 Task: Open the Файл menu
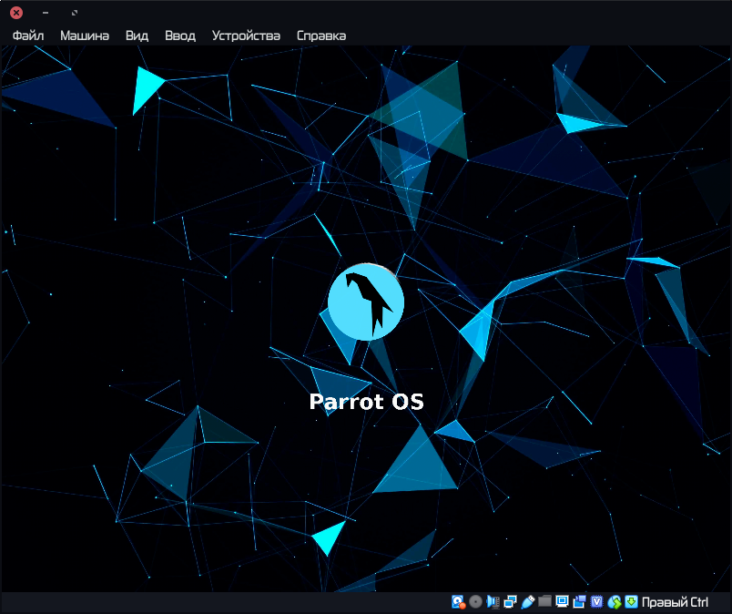coord(28,36)
